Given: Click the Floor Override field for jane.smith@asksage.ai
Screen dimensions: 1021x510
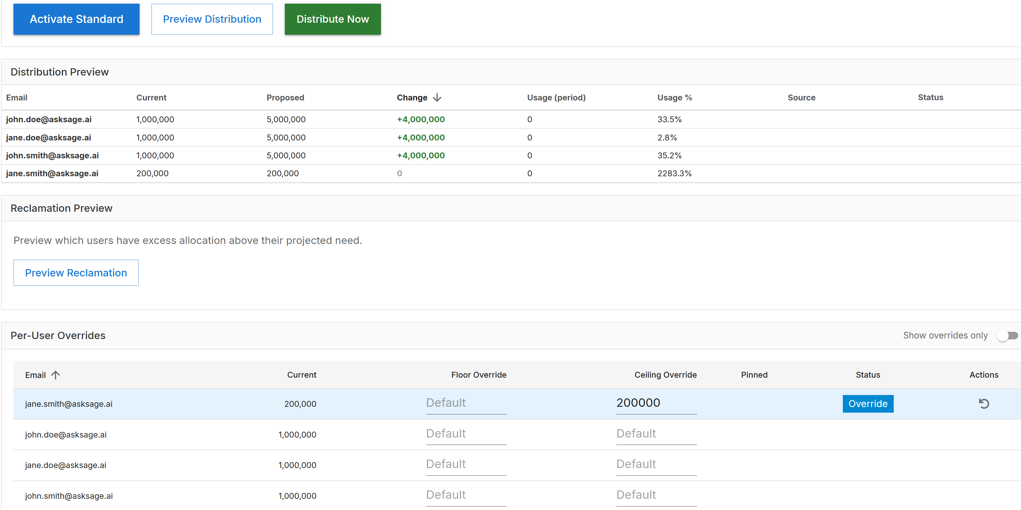Looking at the screenshot, I should pyautogui.click(x=466, y=403).
